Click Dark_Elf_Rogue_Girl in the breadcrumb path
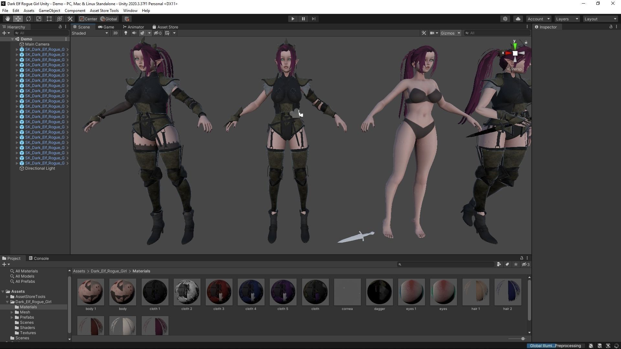The width and height of the screenshot is (621, 349). 109,271
